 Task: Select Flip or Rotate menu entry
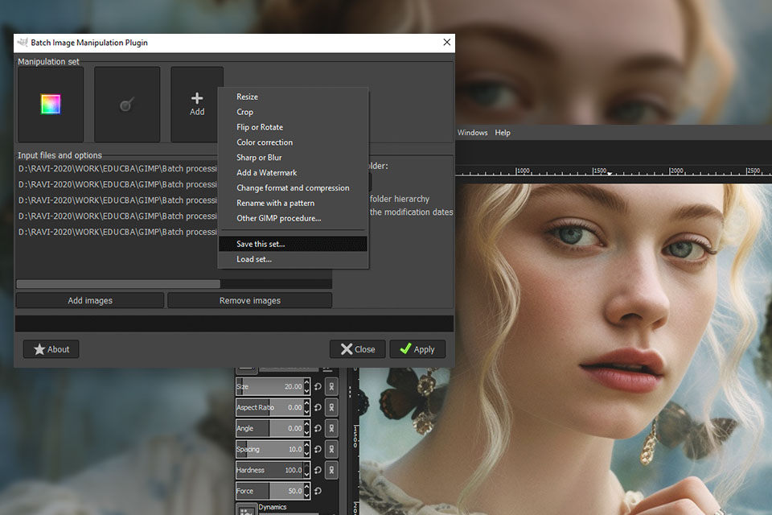[x=293, y=127]
